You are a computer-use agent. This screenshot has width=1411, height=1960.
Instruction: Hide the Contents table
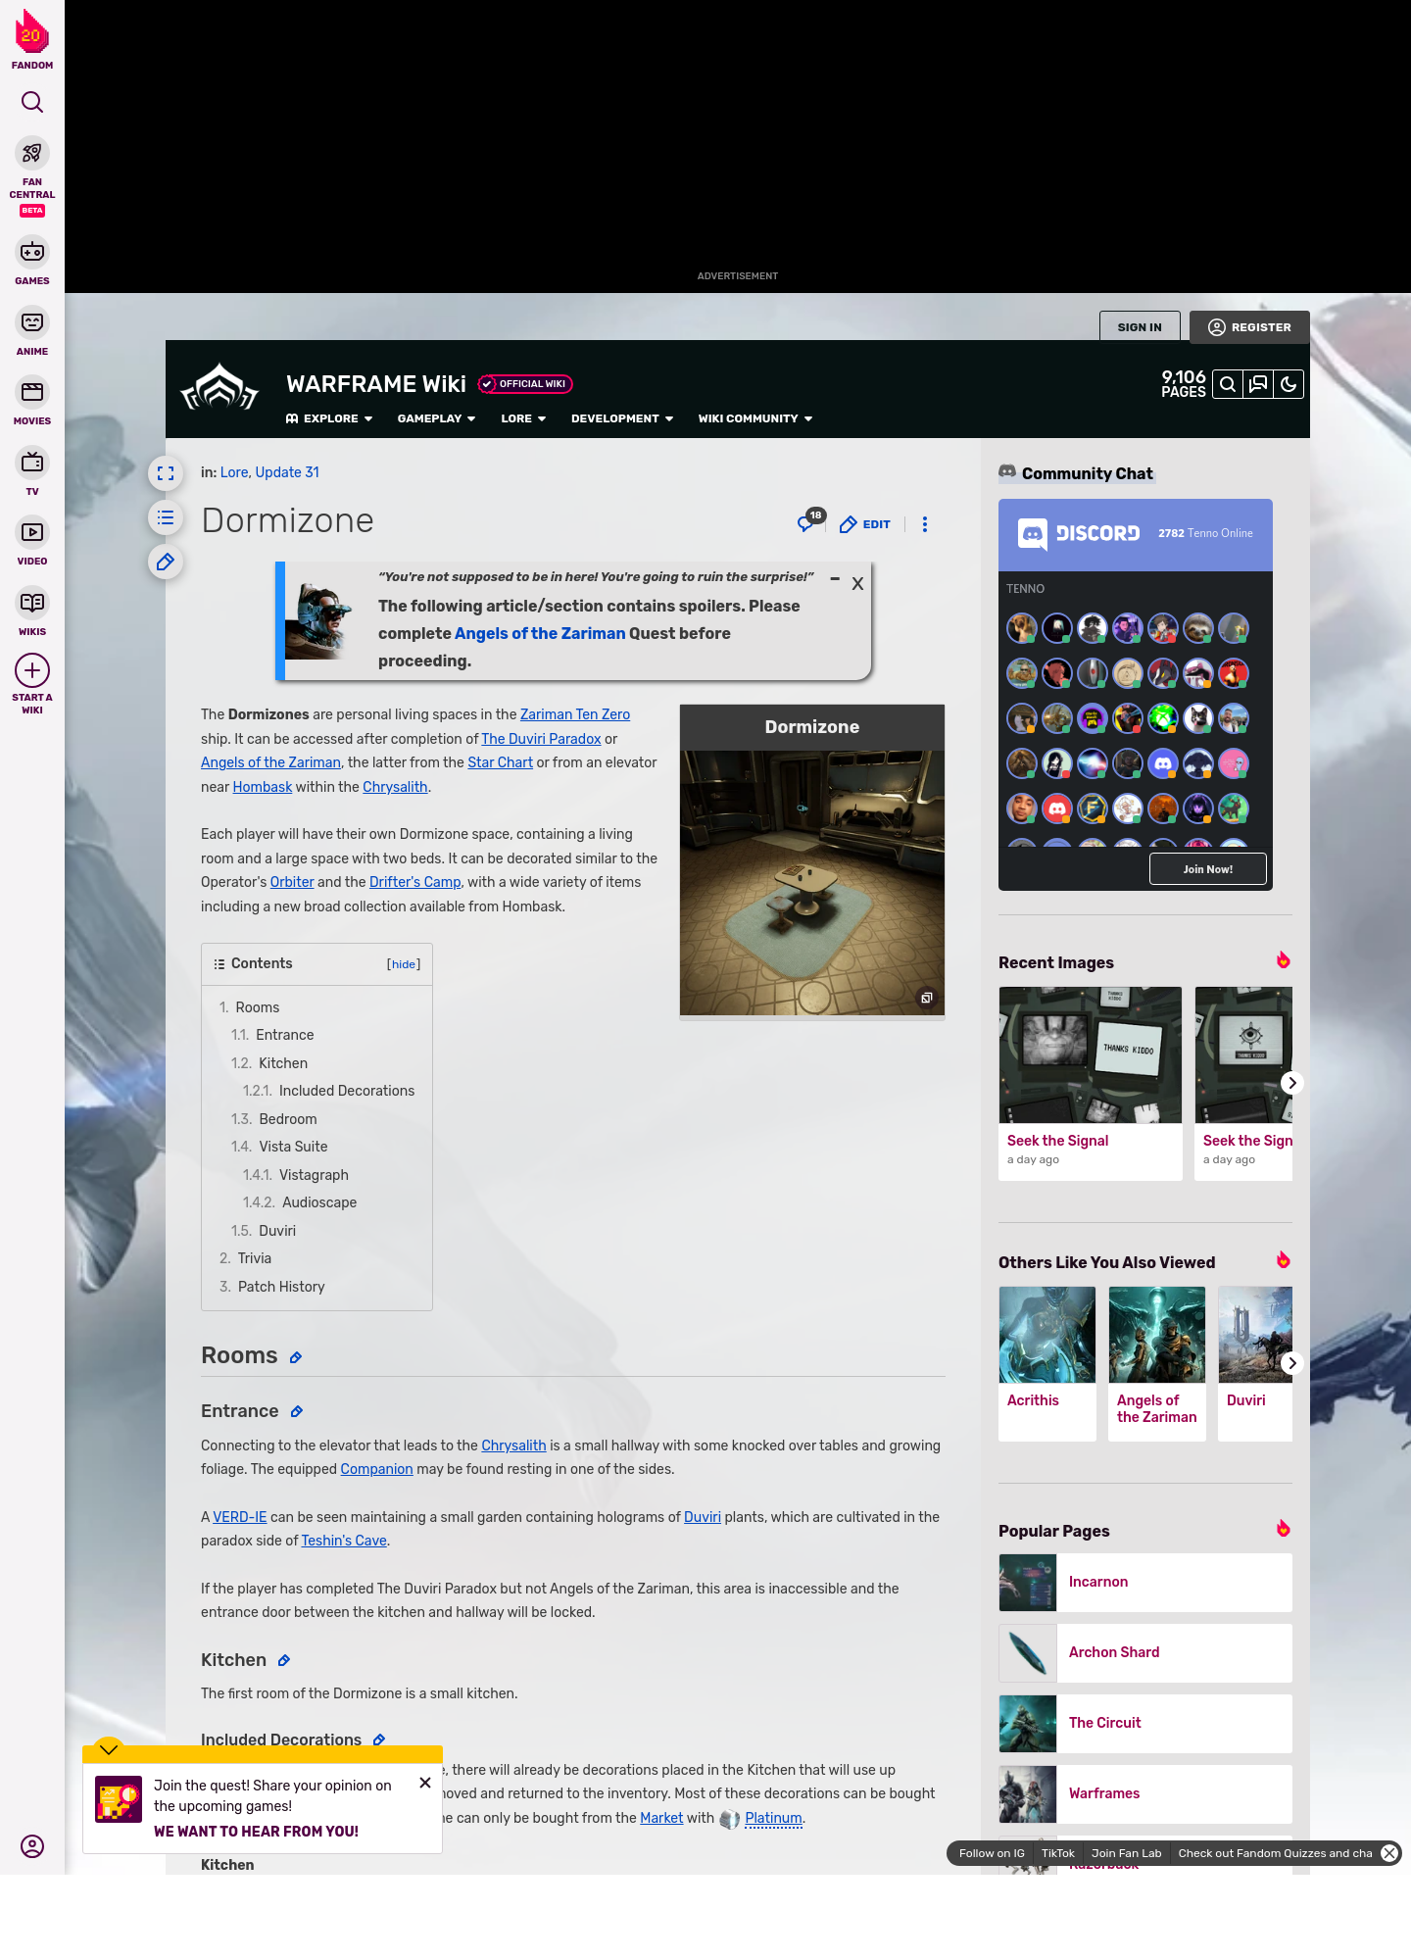404,964
